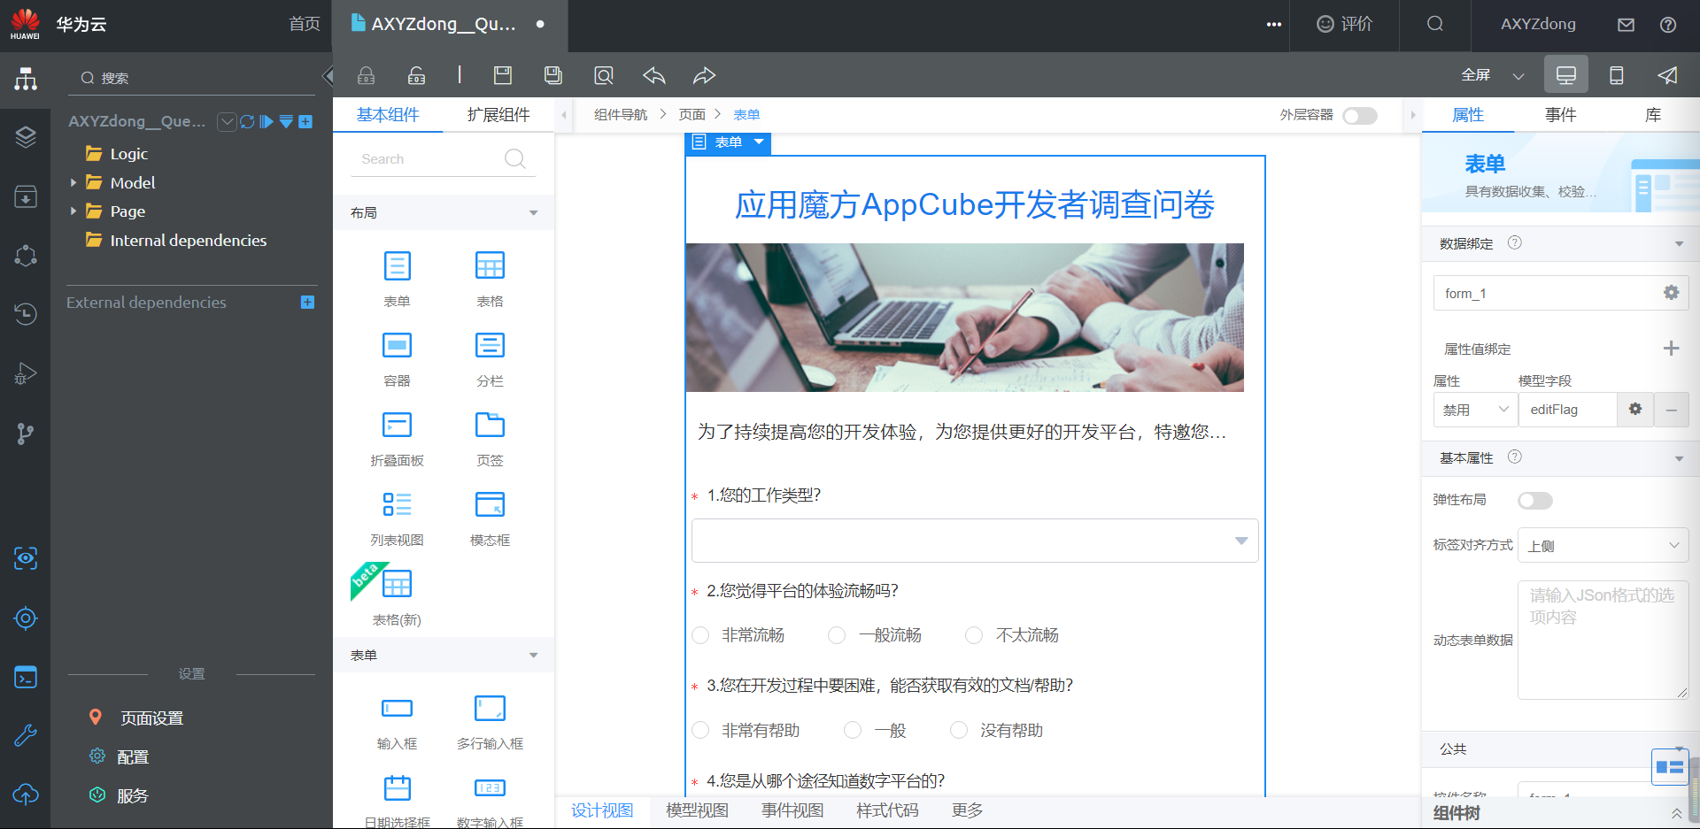
Task: Toggle the 外层容器 switch
Action: click(1360, 116)
